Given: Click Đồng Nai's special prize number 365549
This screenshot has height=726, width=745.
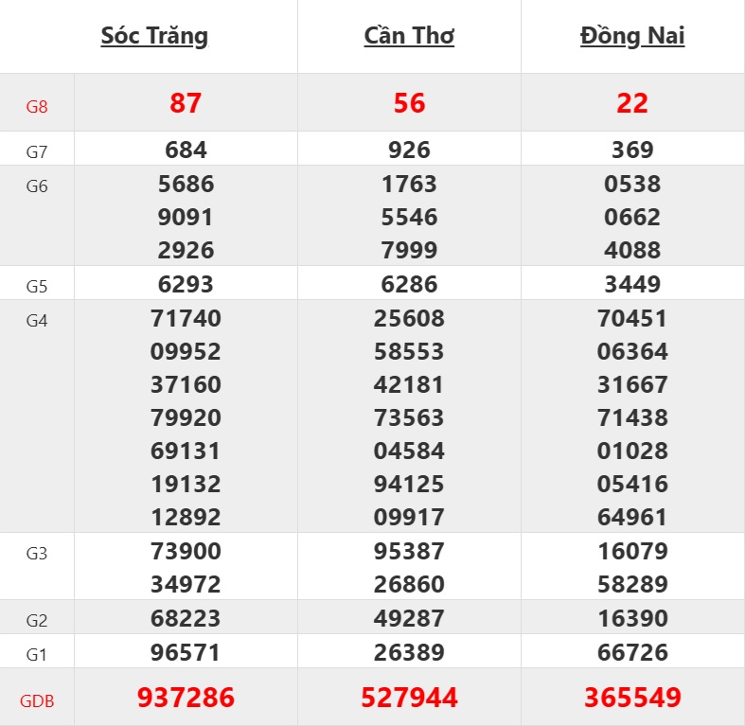Looking at the screenshot, I should [x=632, y=699].
